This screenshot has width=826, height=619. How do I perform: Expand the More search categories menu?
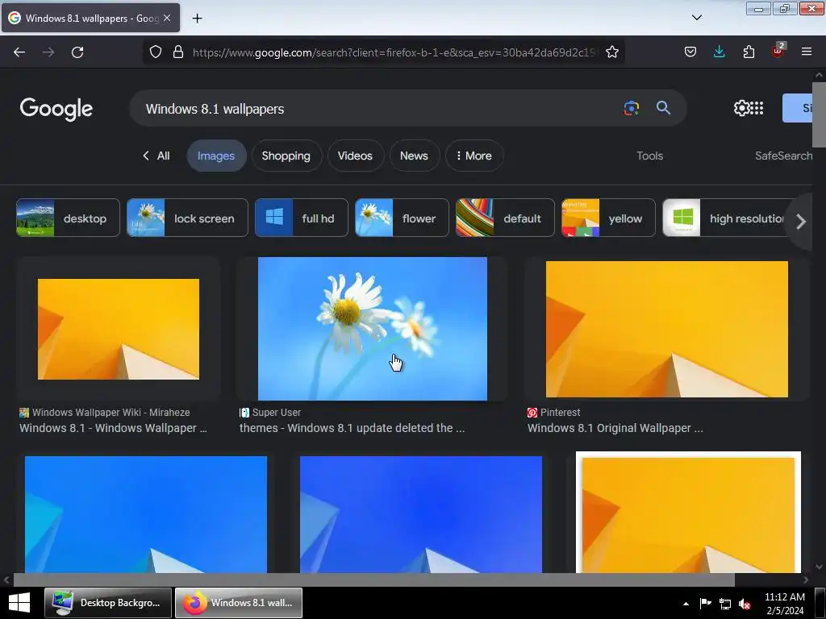tap(474, 156)
